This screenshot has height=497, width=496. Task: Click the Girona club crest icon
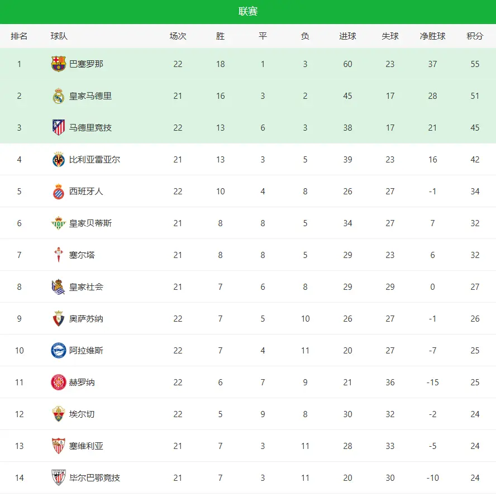[x=59, y=383]
